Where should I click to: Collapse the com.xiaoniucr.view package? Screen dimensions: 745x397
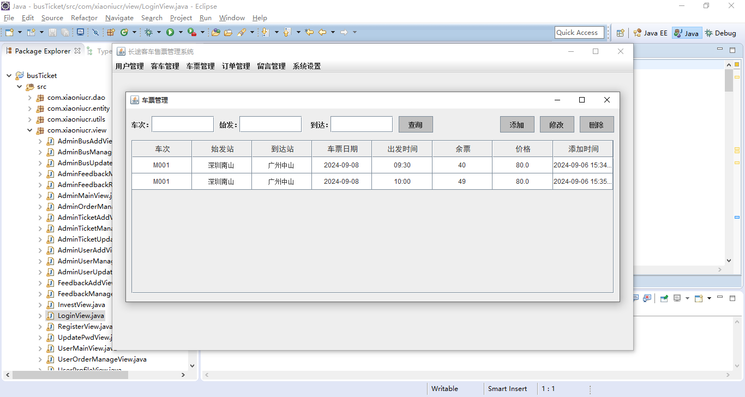tap(30, 130)
